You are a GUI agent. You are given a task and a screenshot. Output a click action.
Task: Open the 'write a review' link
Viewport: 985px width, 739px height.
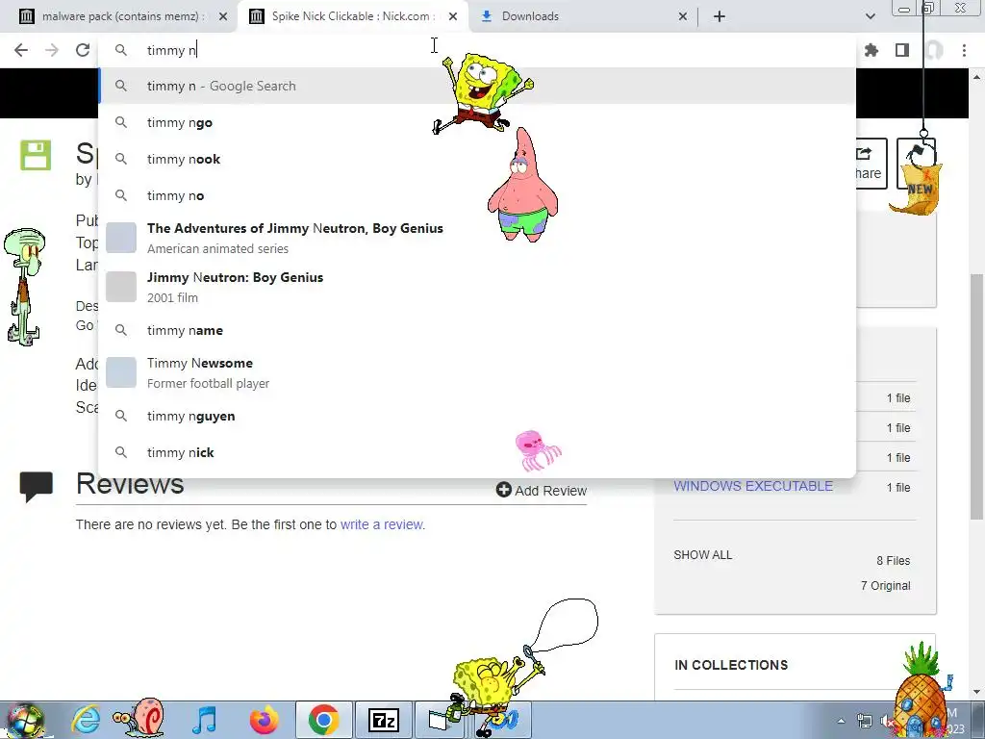coord(381,524)
